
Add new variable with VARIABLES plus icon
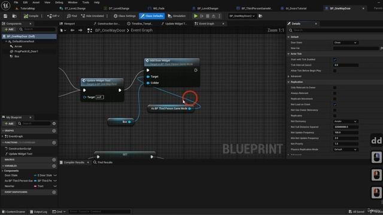pos(54,166)
